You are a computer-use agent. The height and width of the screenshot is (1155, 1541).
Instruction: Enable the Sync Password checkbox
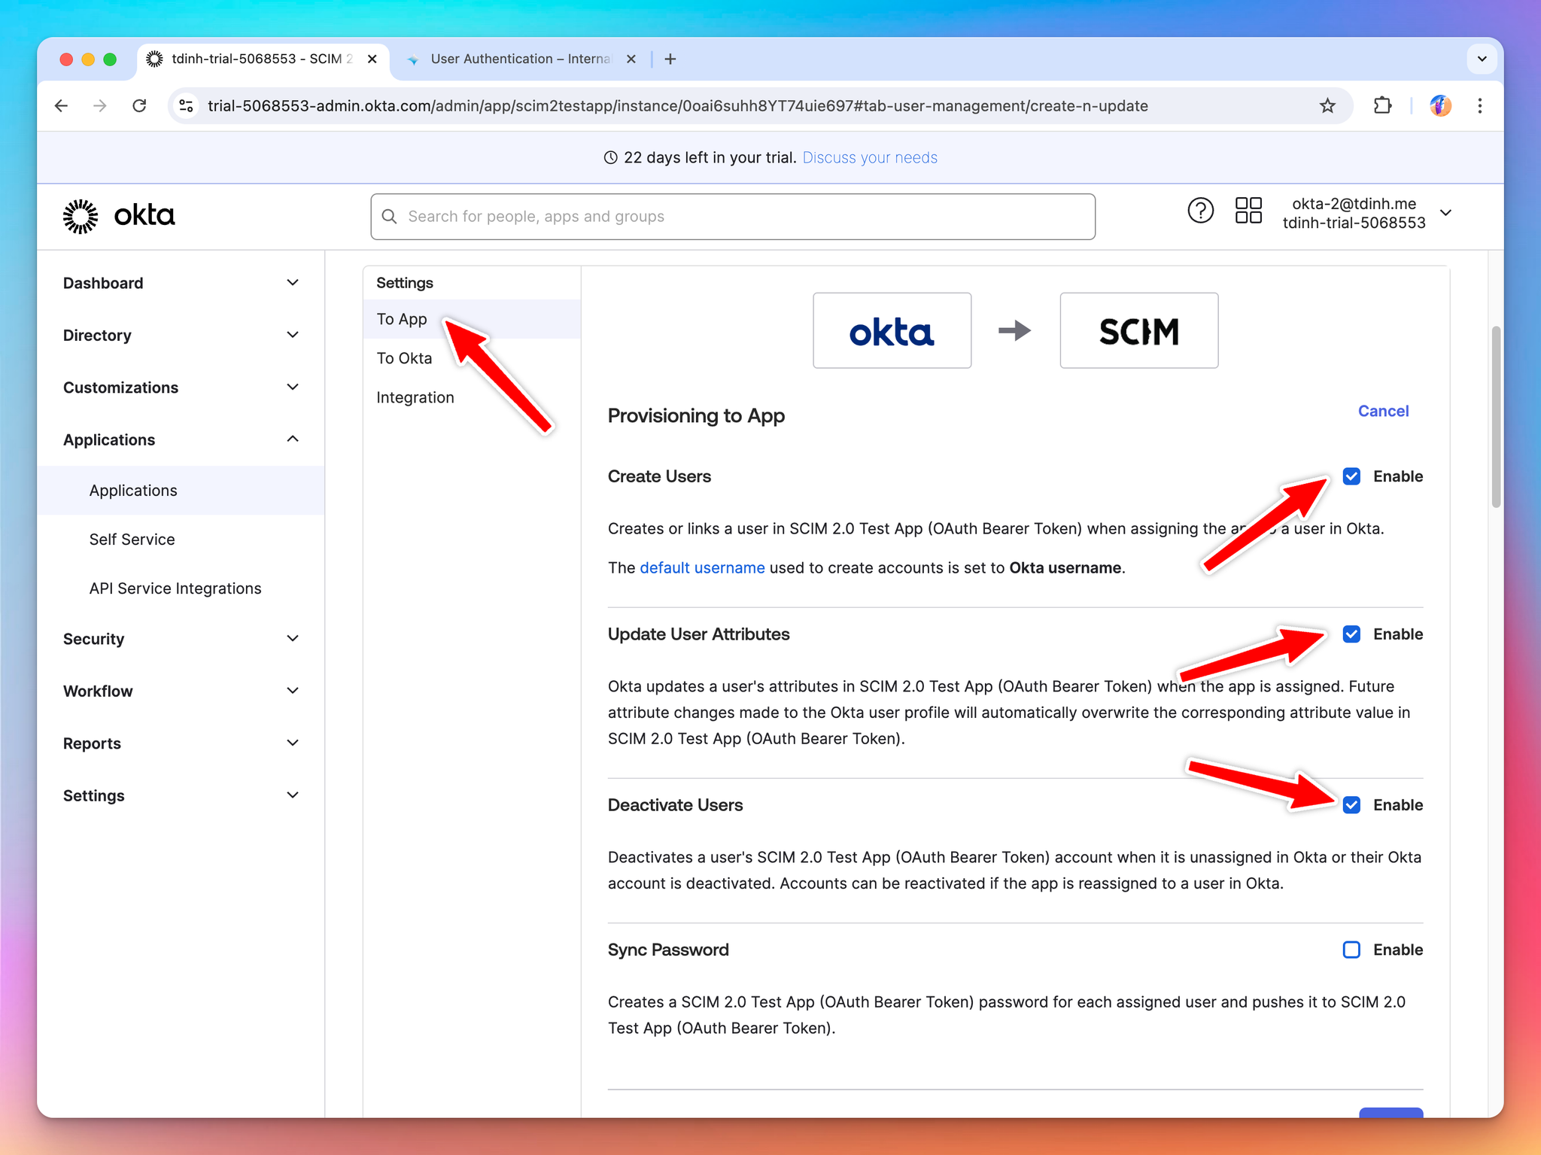pos(1351,950)
